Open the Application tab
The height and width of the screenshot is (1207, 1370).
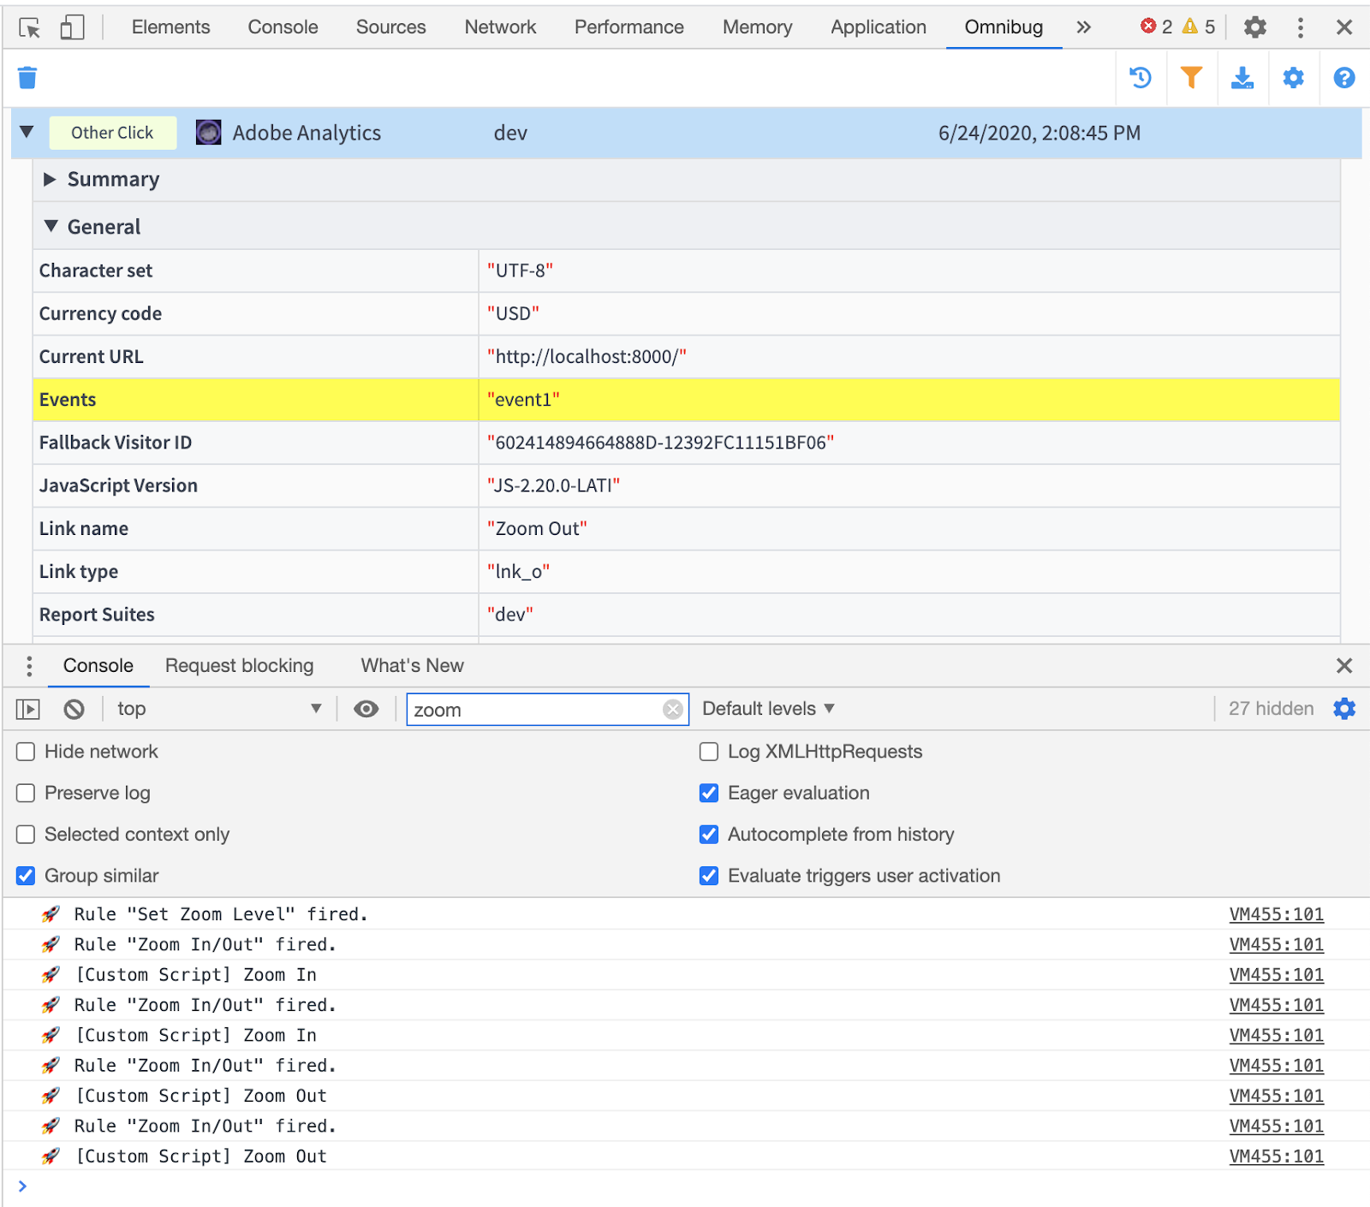tap(879, 27)
